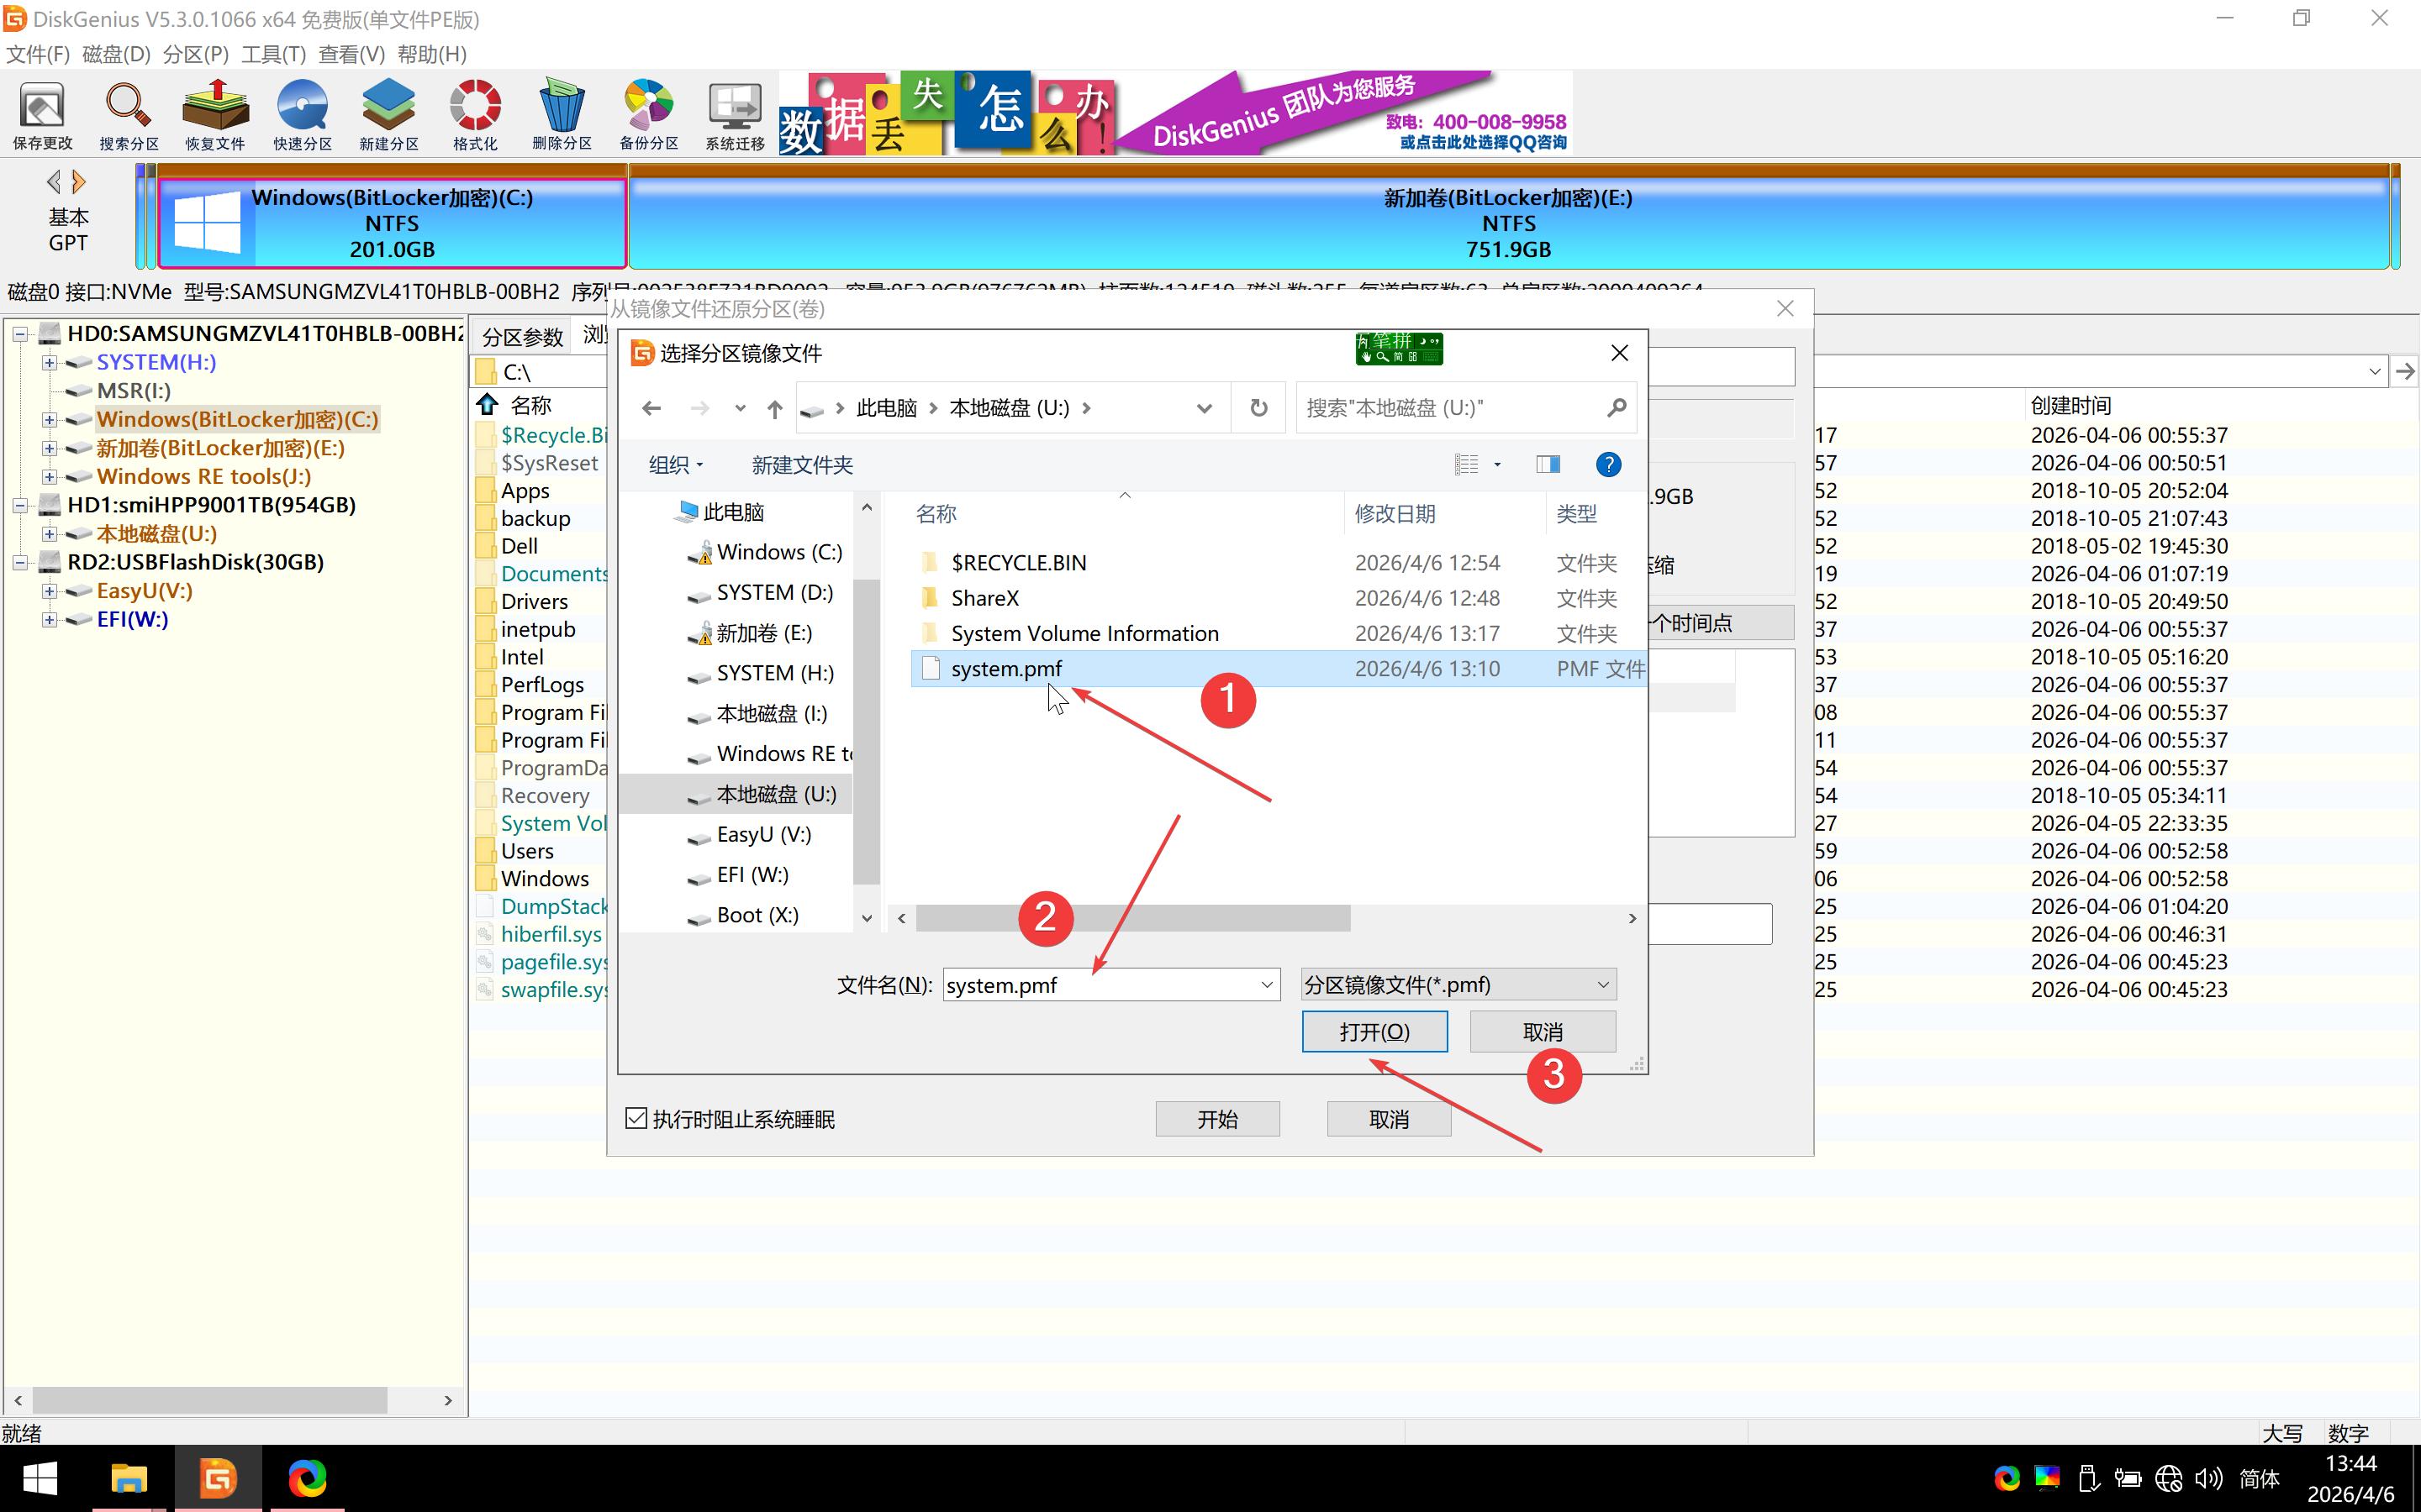Open the 文件名 filename combo box dropdown arrow
Screen dimensions: 2421x1512
pos(1267,985)
